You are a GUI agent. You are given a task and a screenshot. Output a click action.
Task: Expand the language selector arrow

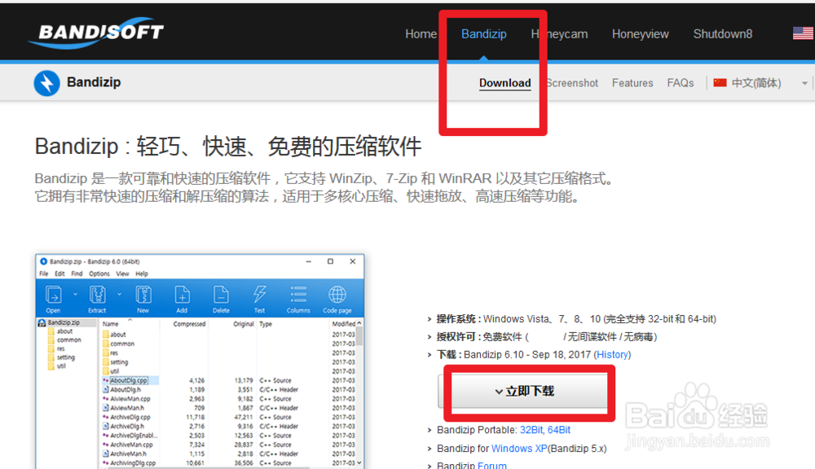click(804, 84)
